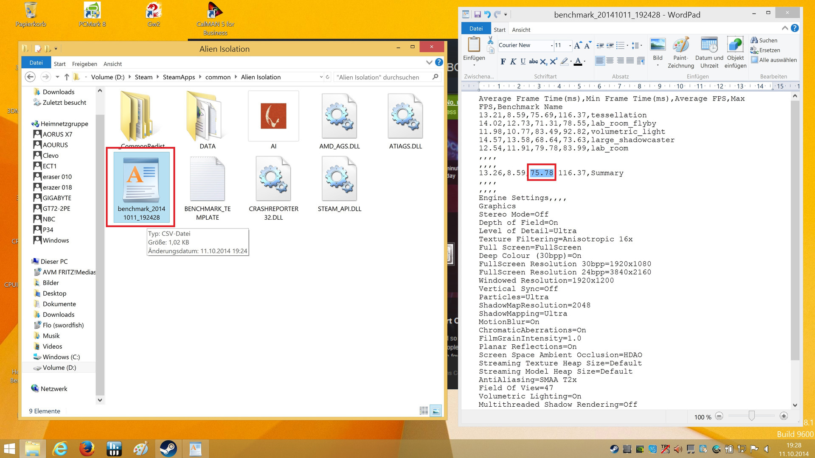The image size is (815, 458).
Task: Click the Save icon in WordPad quick access
Action: (x=477, y=14)
